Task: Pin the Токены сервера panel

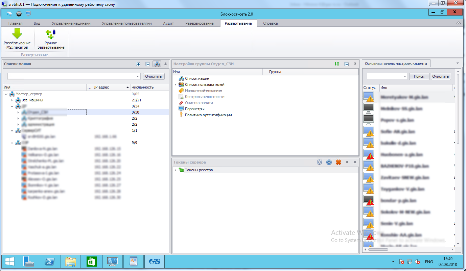Action: pyautogui.click(x=347, y=163)
